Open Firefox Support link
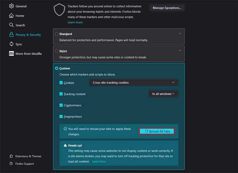 [x=25, y=164]
